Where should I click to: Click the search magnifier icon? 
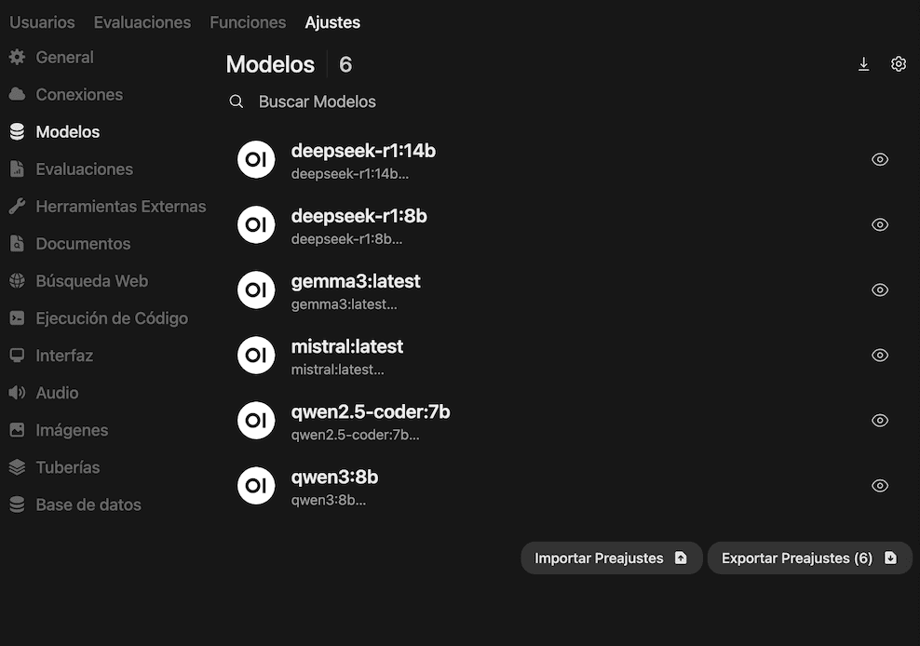click(237, 101)
